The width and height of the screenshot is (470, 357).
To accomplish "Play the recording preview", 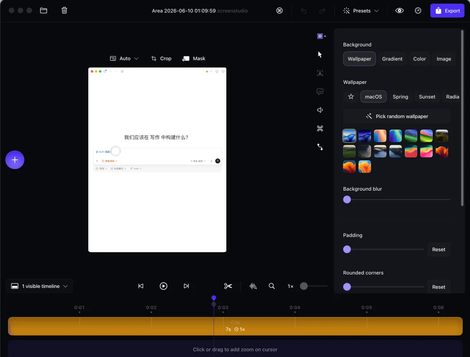I will [x=163, y=286].
